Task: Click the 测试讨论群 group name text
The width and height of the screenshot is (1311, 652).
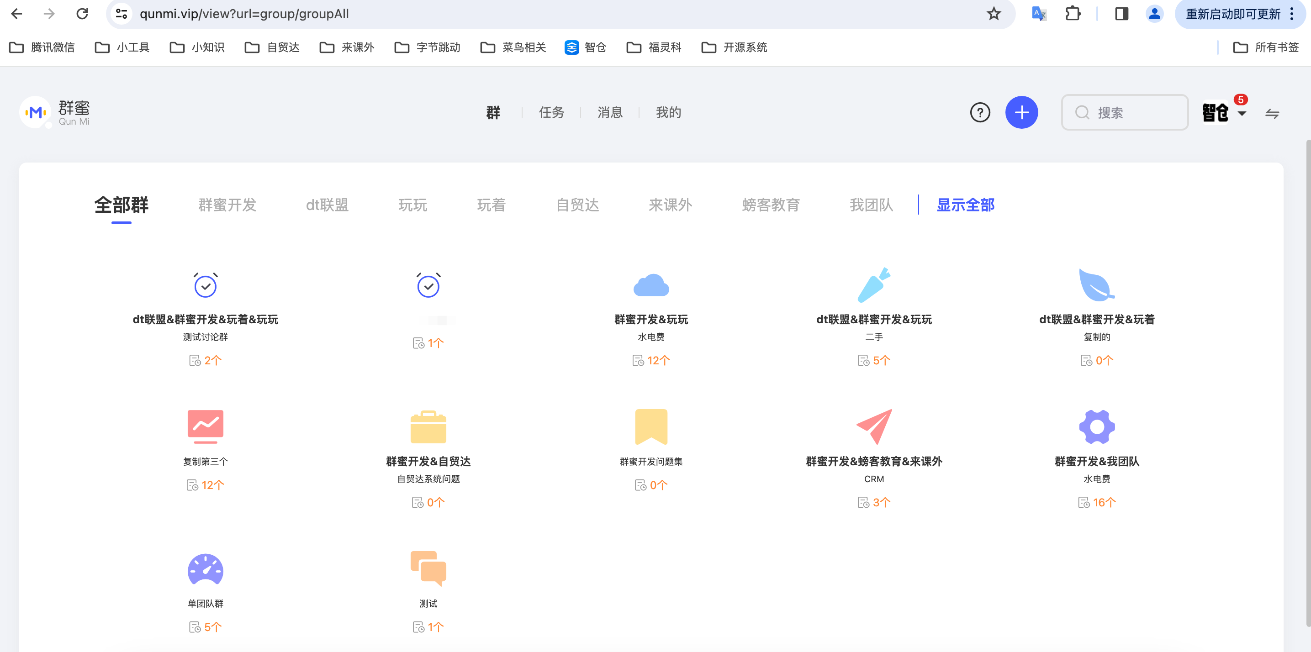Action: coord(205,337)
